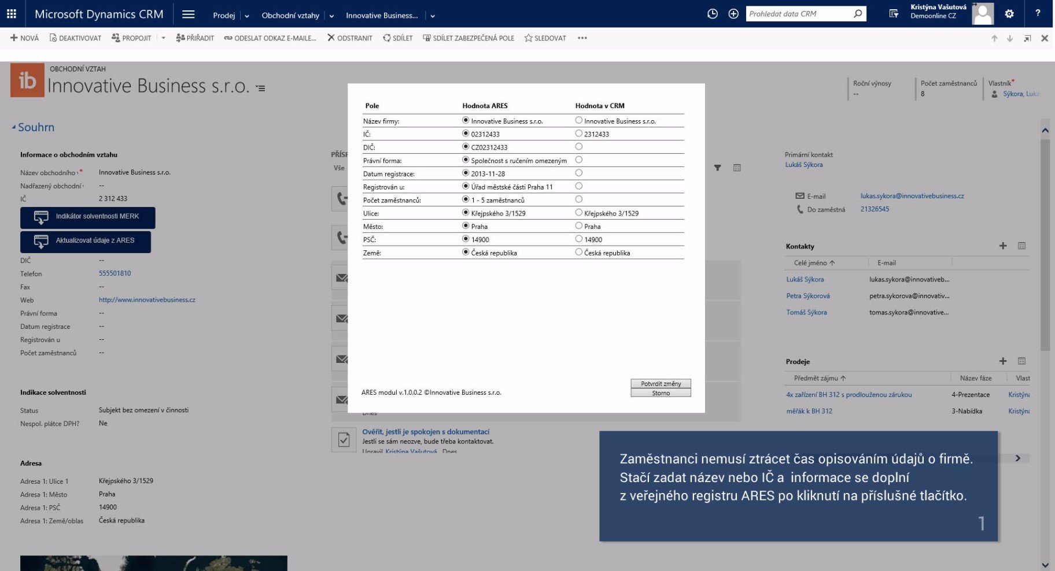The width and height of the screenshot is (1055, 571).
Task: Click Odstranit delete command
Action: 350,38
